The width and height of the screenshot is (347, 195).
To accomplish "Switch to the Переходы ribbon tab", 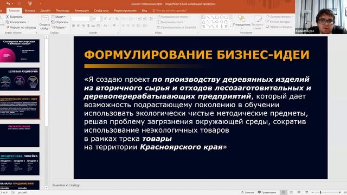I will pyautogui.click(x=62, y=10).
